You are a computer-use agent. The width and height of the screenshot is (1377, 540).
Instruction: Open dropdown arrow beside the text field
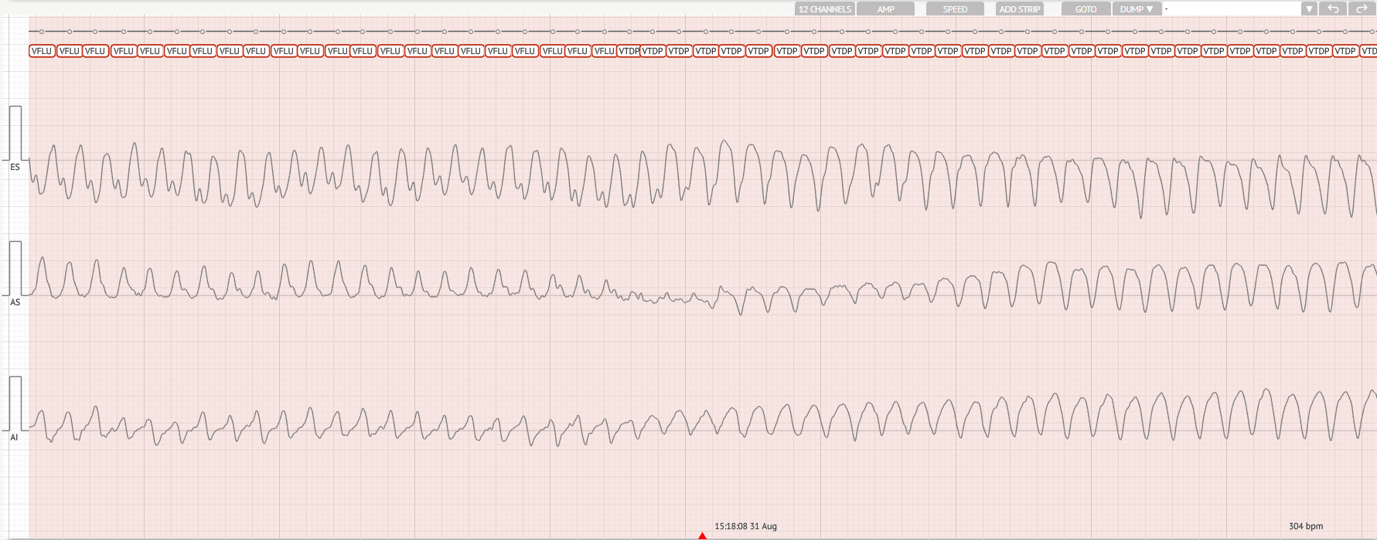(x=1309, y=9)
